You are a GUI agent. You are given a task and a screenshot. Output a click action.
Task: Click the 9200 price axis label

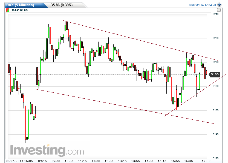coord(215,62)
